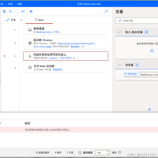Screen dimensions: 158x158
Task: Click the close-browser X icon of step 4
Action: click(x=30, y=68)
